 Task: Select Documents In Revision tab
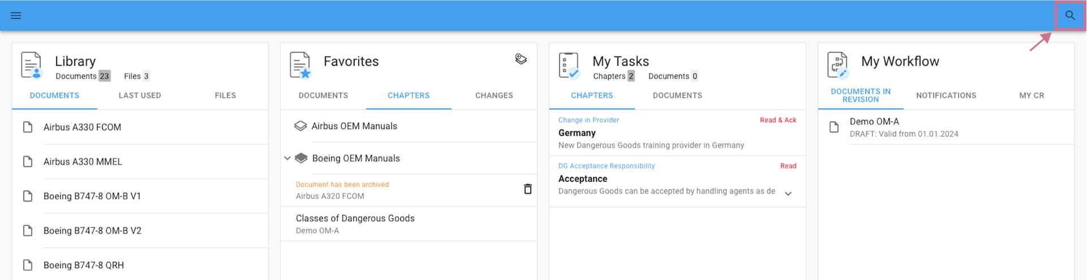click(861, 96)
